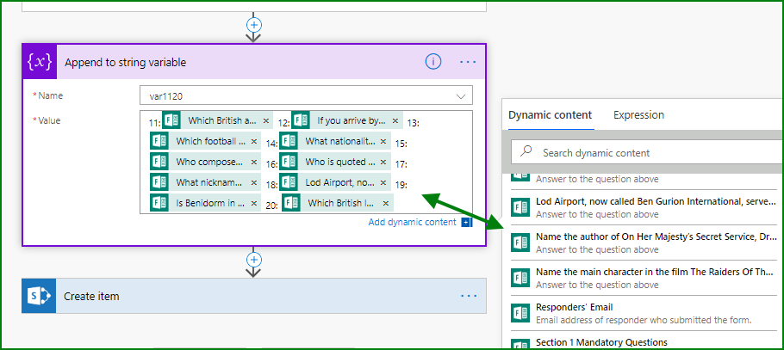784x350 pixels.
Task: Open the ellipsis menu of Create item action
Action: point(468,296)
